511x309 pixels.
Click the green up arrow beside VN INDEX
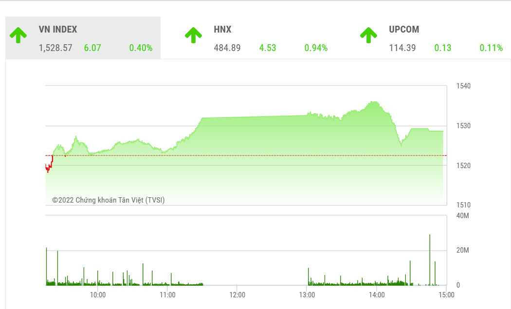18,35
